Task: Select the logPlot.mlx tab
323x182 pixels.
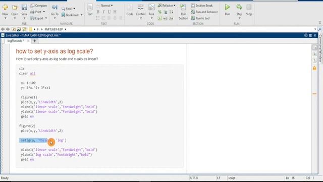Action: (x=16, y=41)
